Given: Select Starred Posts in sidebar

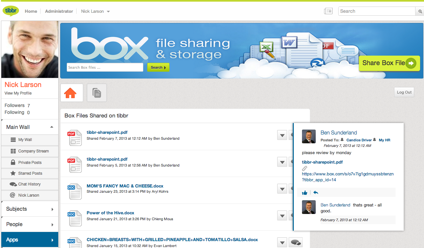Looking at the screenshot, I should 30,173.
